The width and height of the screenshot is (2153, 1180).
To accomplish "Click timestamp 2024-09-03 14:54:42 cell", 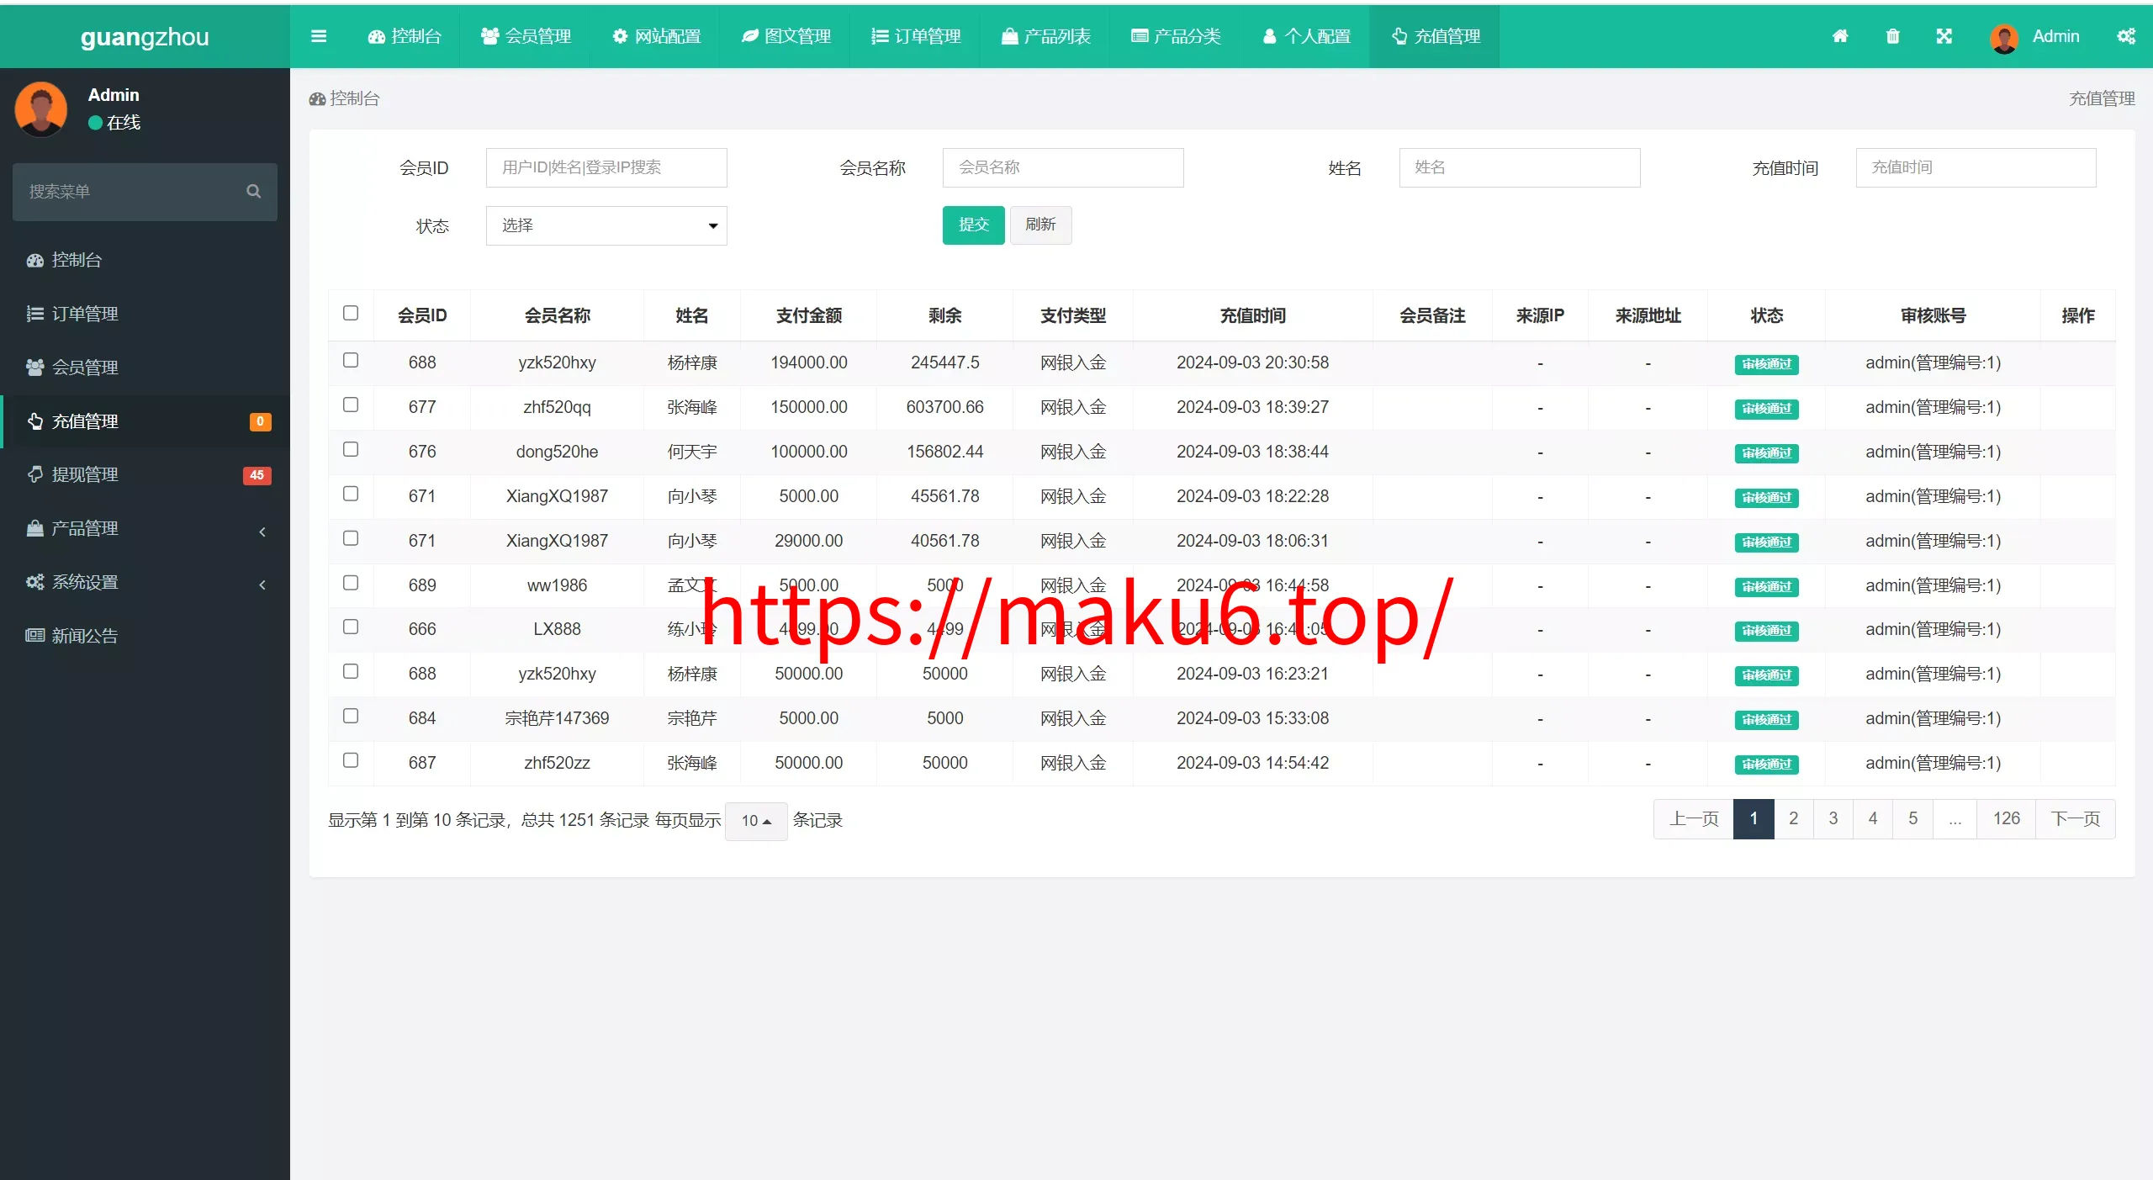I will click(x=1252, y=763).
